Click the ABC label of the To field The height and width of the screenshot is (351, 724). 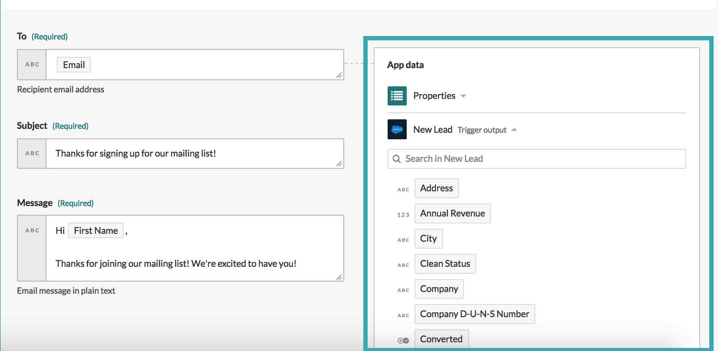[32, 65]
